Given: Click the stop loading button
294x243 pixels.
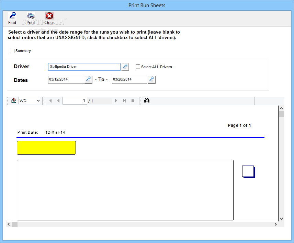Looking at the screenshot, I should click(133, 101).
